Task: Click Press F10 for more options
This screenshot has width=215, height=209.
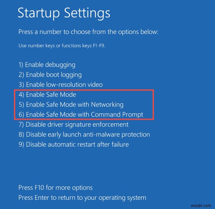Action: [55, 188]
